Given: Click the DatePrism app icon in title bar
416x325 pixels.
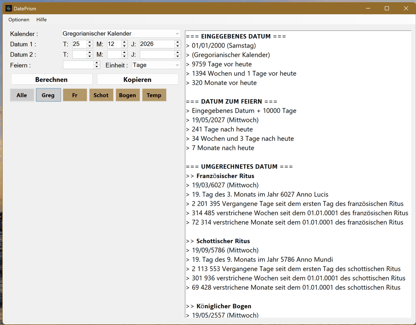Looking at the screenshot, I should pyautogui.click(x=8, y=8).
